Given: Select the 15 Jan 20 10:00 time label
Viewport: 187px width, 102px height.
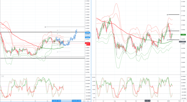Looking at the screenshot, I should tap(77, 101).
